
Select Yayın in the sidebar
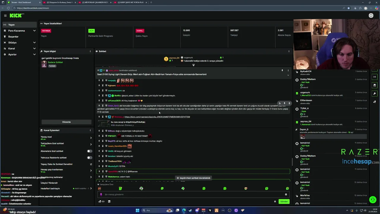19,25
